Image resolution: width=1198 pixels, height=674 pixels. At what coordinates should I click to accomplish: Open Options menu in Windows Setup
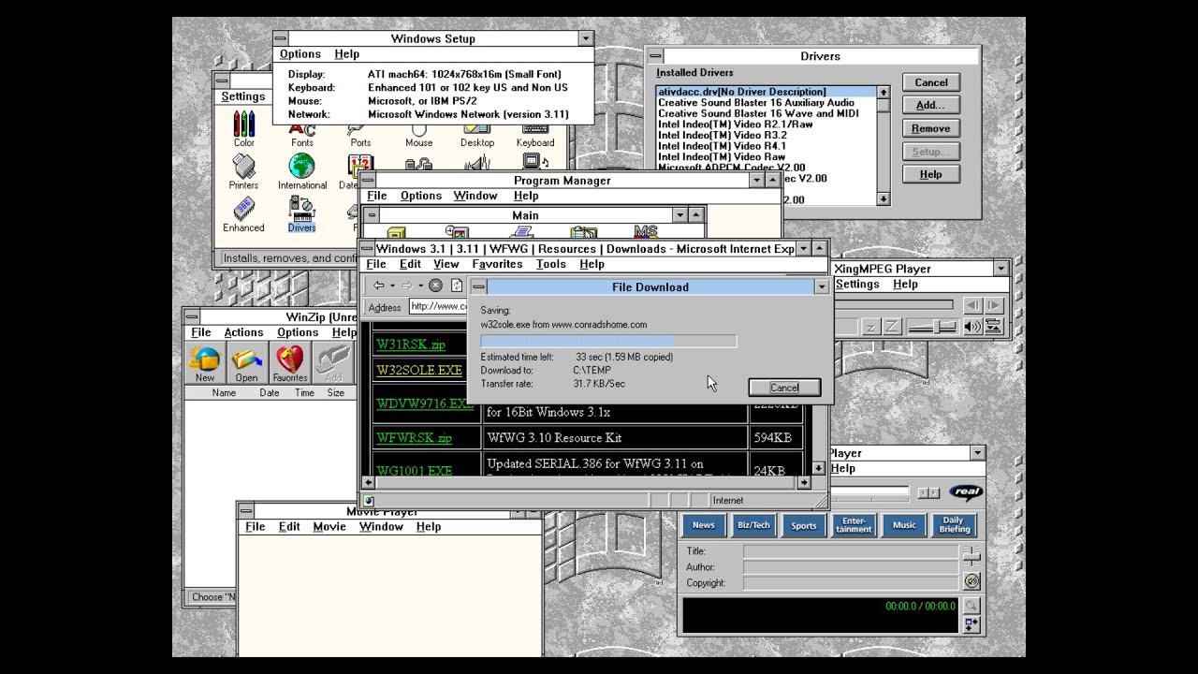[x=299, y=54]
